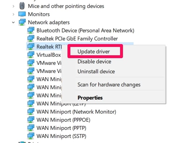Expand the Monitors category

tap(13, 14)
